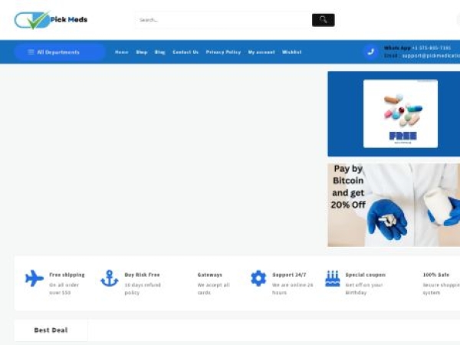Open the Pay by Bitcoin banner

[394, 205]
